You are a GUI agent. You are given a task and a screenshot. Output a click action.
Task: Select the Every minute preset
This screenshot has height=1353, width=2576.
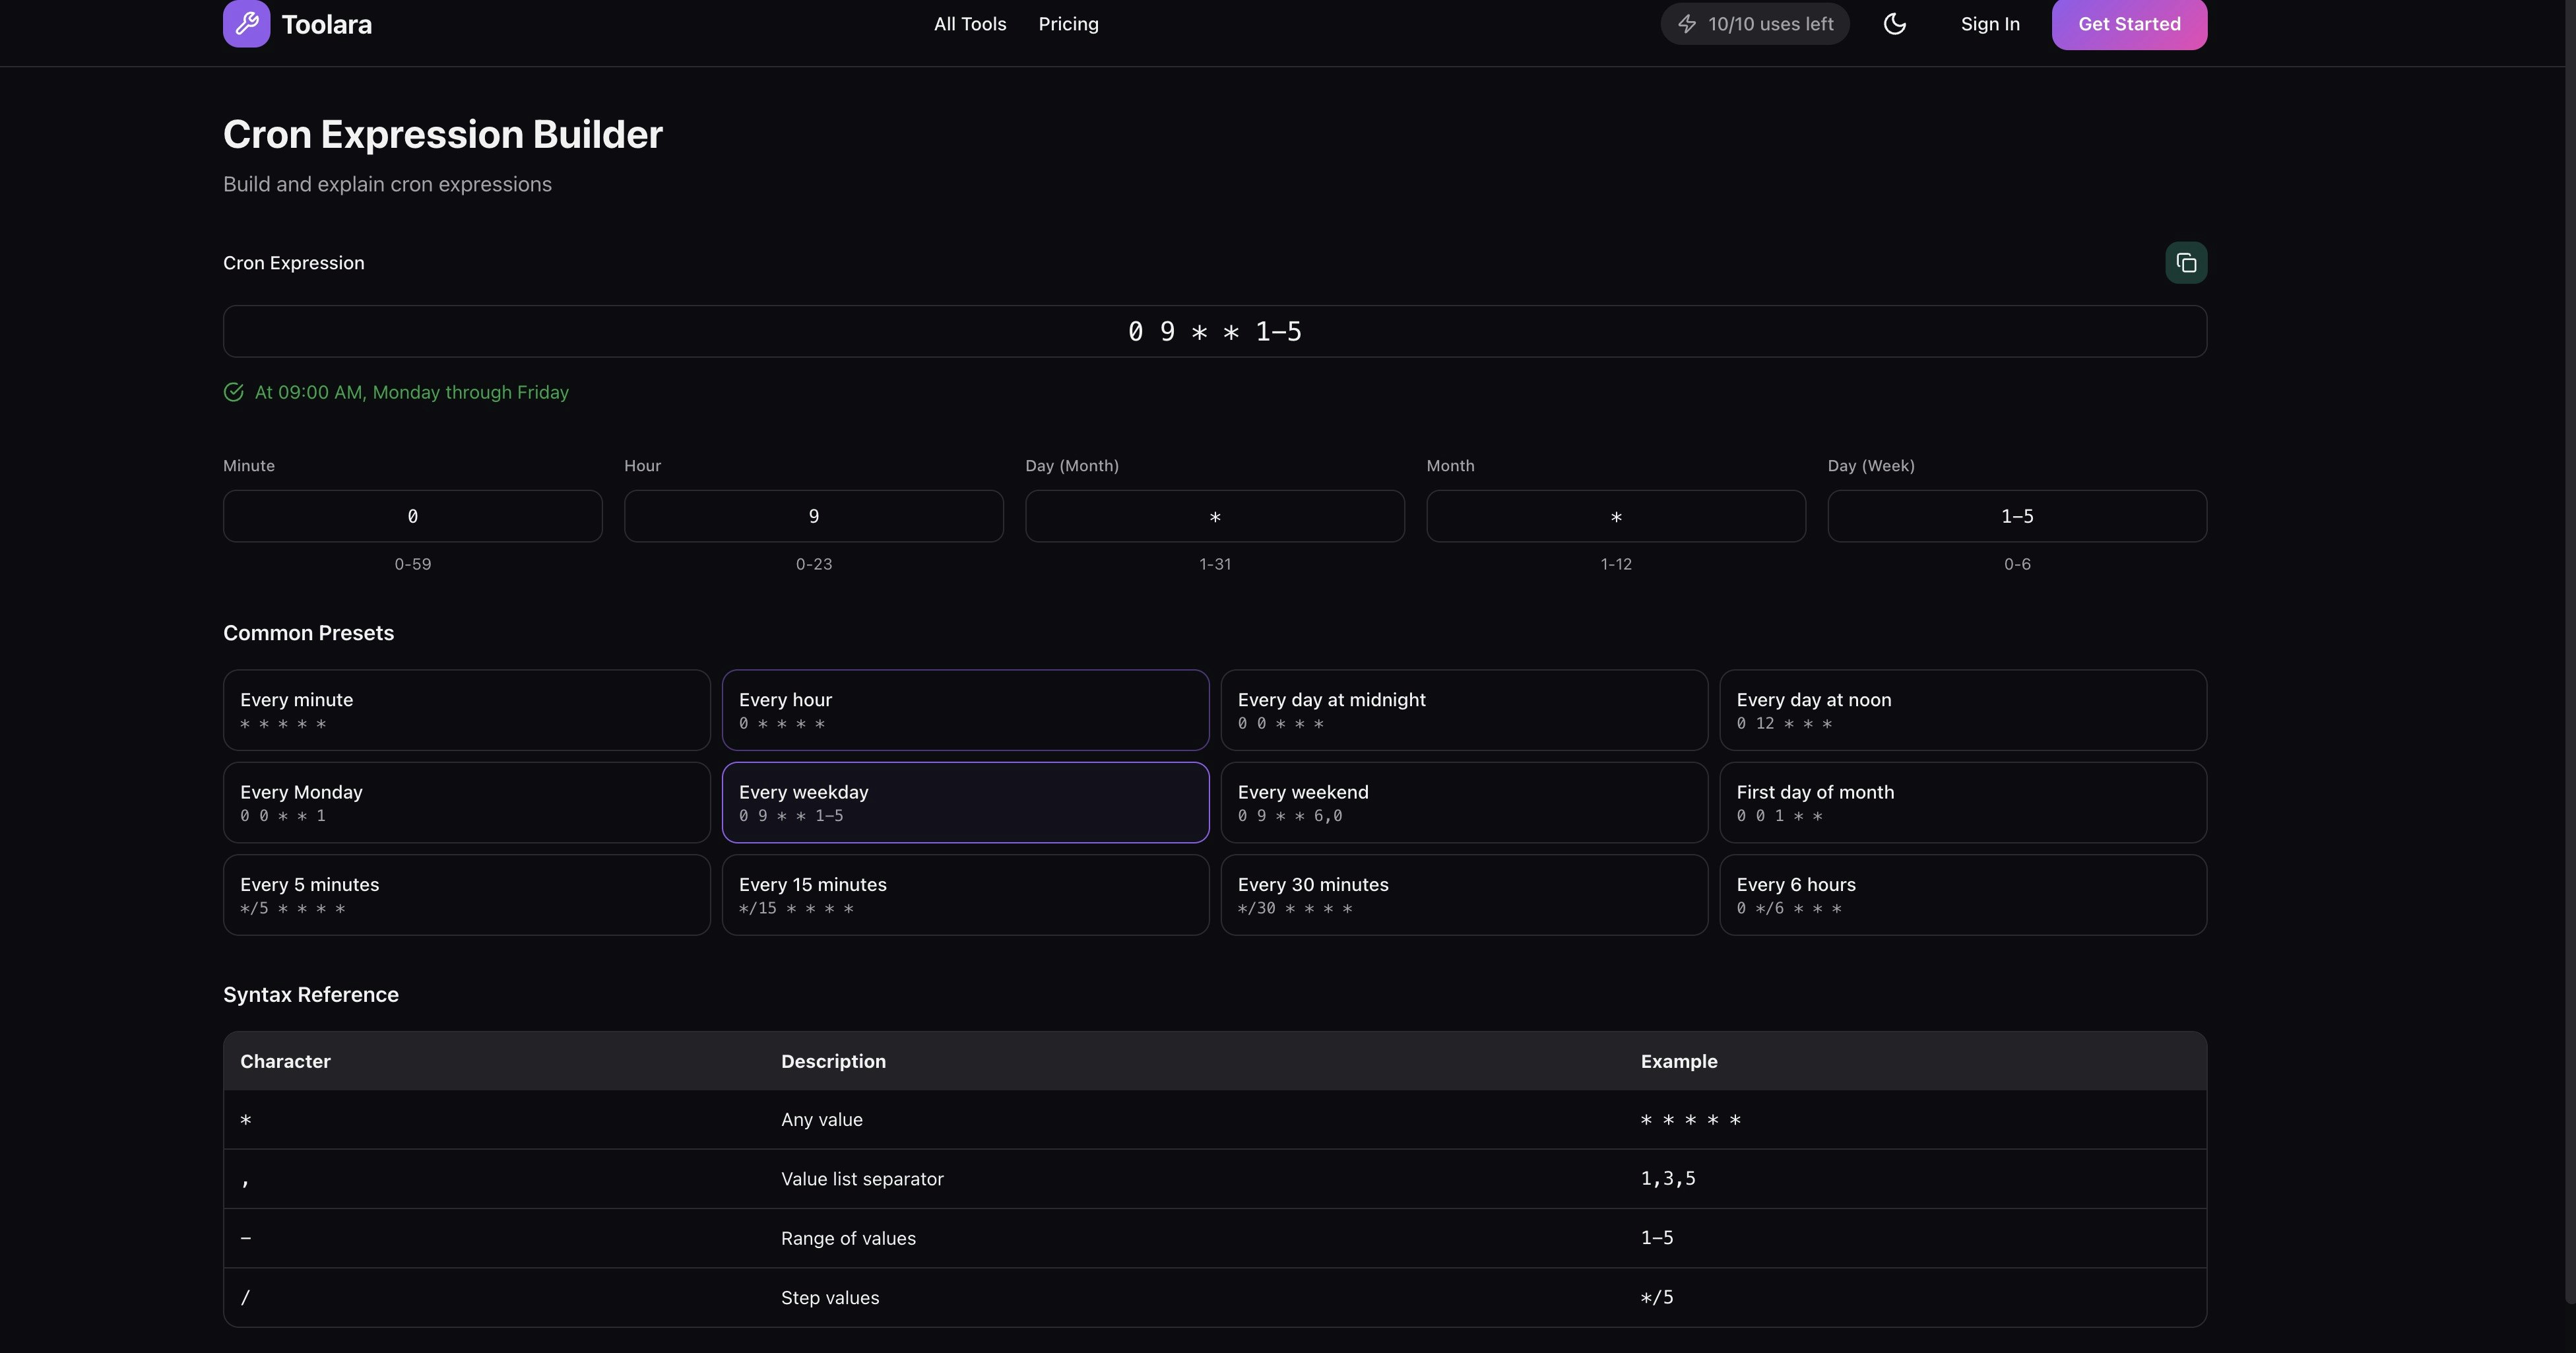pyautogui.click(x=466, y=710)
